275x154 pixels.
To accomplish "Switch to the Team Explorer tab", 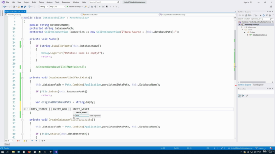I will pos(258,85).
